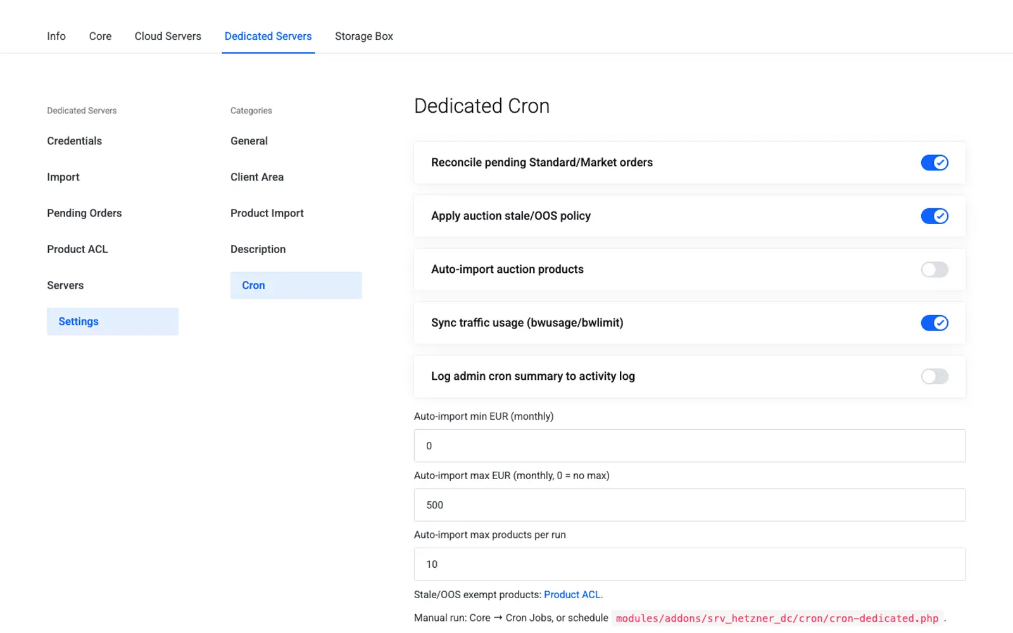Select the Product Import category
This screenshot has height=633, width=1013.
point(267,213)
